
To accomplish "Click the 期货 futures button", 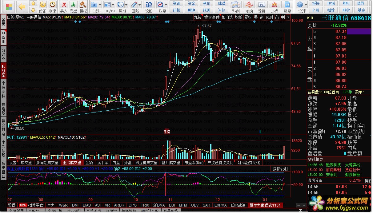I will pyautogui.click(x=346, y=10).
